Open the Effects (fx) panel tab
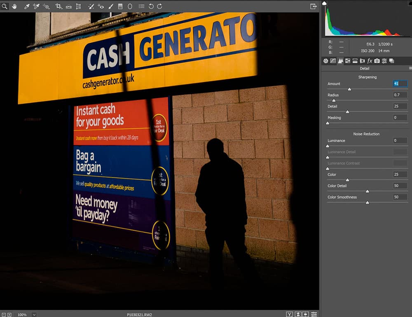Viewport: 412px width, 317px height. 370,61
